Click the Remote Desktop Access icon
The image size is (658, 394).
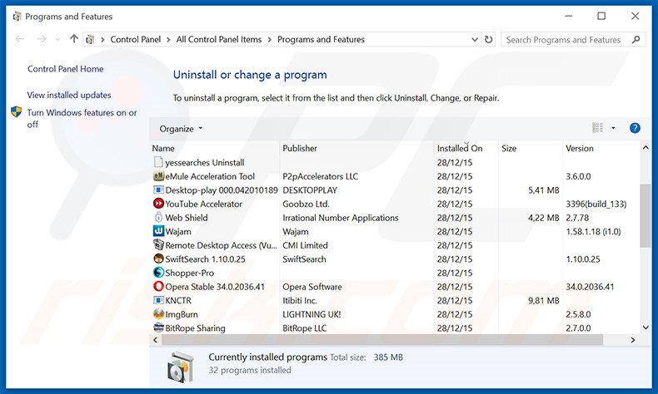point(158,245)
